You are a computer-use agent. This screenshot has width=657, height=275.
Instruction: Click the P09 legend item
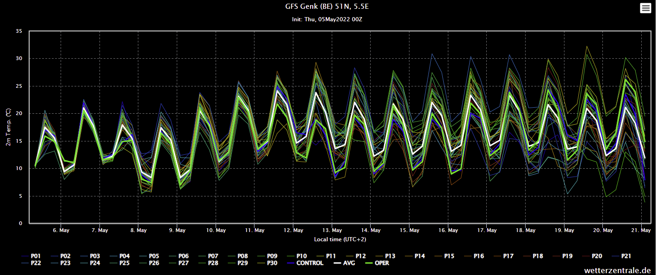click(267, 256)
